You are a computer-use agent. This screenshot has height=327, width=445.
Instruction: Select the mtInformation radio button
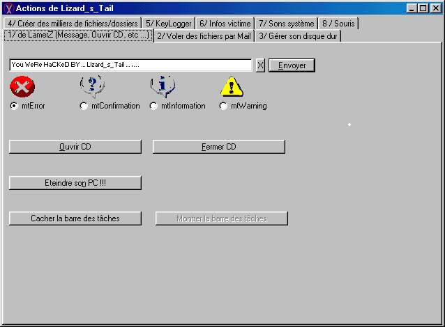click(x=153, y=106)
